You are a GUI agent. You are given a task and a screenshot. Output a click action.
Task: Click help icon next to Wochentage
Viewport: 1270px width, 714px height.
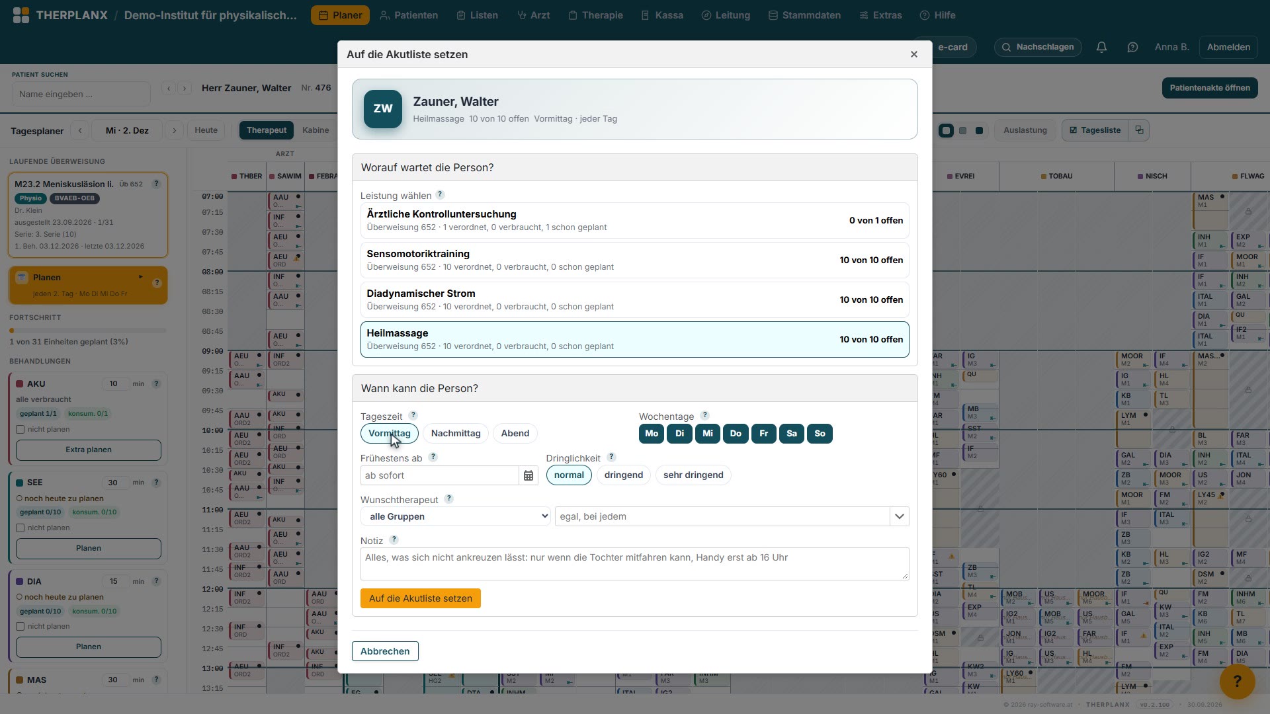coord(705,415)
